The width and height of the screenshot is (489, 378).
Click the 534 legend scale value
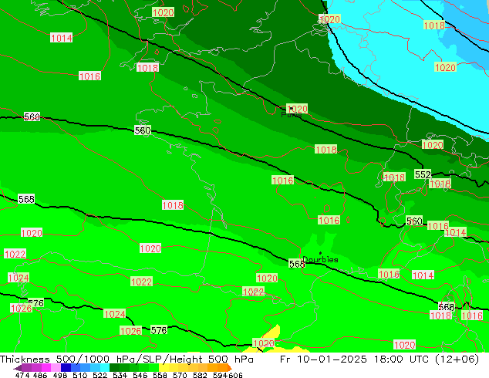click(x=120, y=375)
